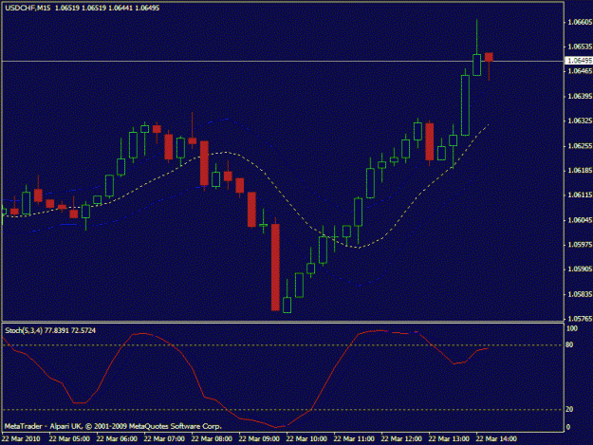Click the stochastic 20 level label
The height and width of the screenshot is (445, 593).
click(569, 410)
